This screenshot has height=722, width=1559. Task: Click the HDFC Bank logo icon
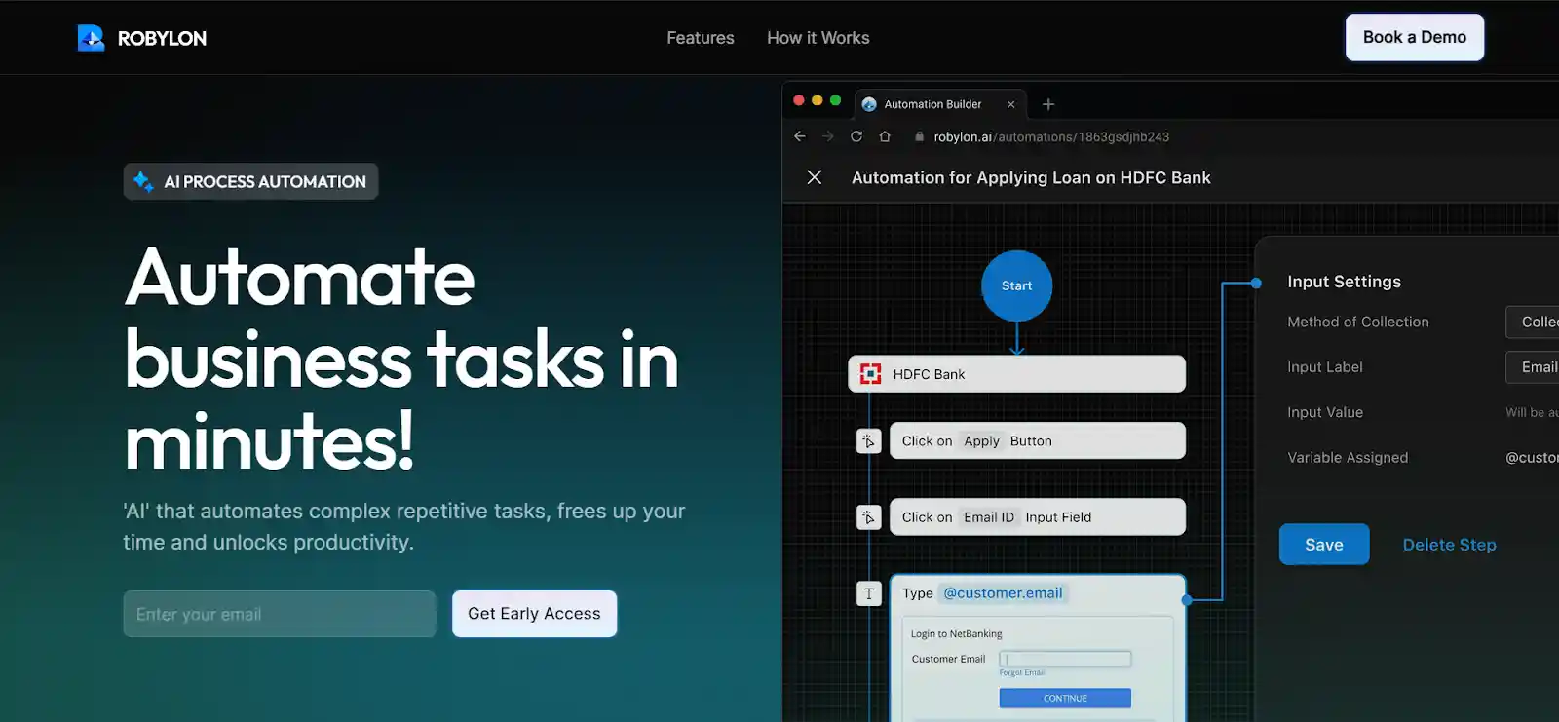pos(870,374)
